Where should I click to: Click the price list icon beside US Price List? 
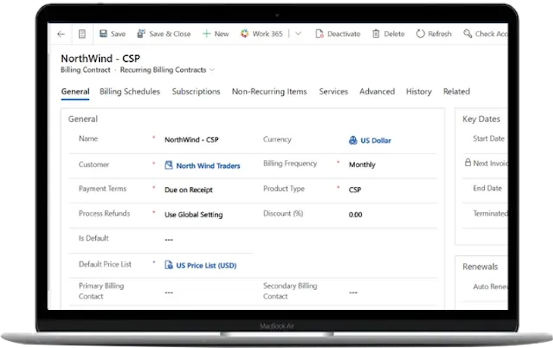(x=169, y=264)
